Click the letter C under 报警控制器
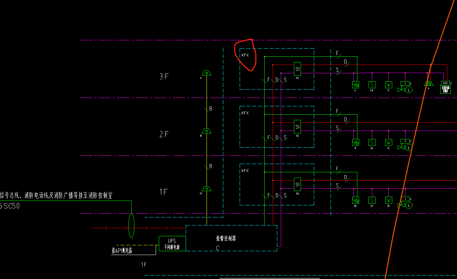 point(218,248)
